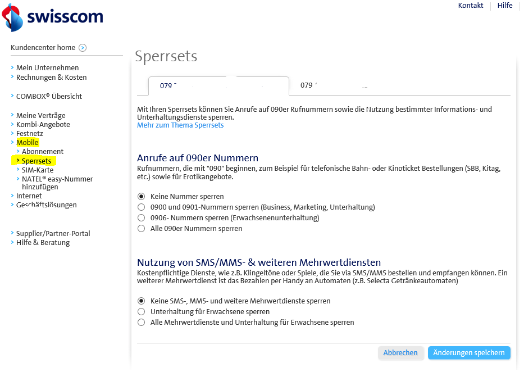Select 'Alle 090er Nummern sperren' option

tap(141, 229)
